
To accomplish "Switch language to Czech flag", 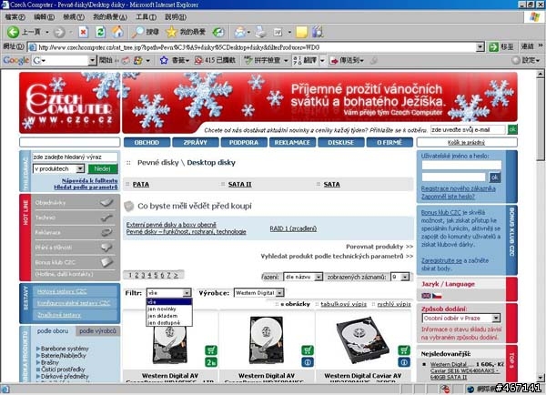I will pos(437,296).
